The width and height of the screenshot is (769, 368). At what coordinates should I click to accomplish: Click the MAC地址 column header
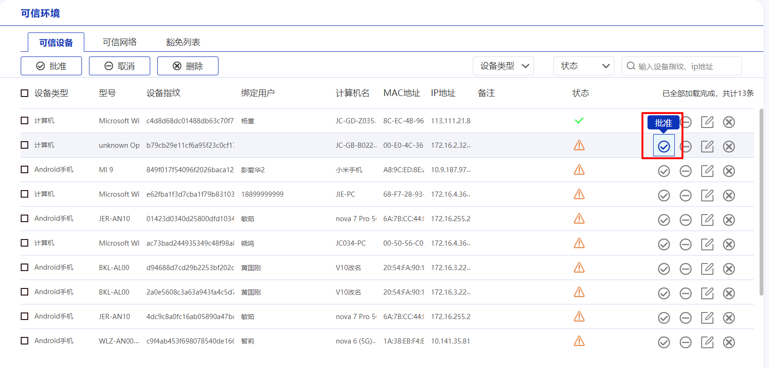(x=402, y=93)
